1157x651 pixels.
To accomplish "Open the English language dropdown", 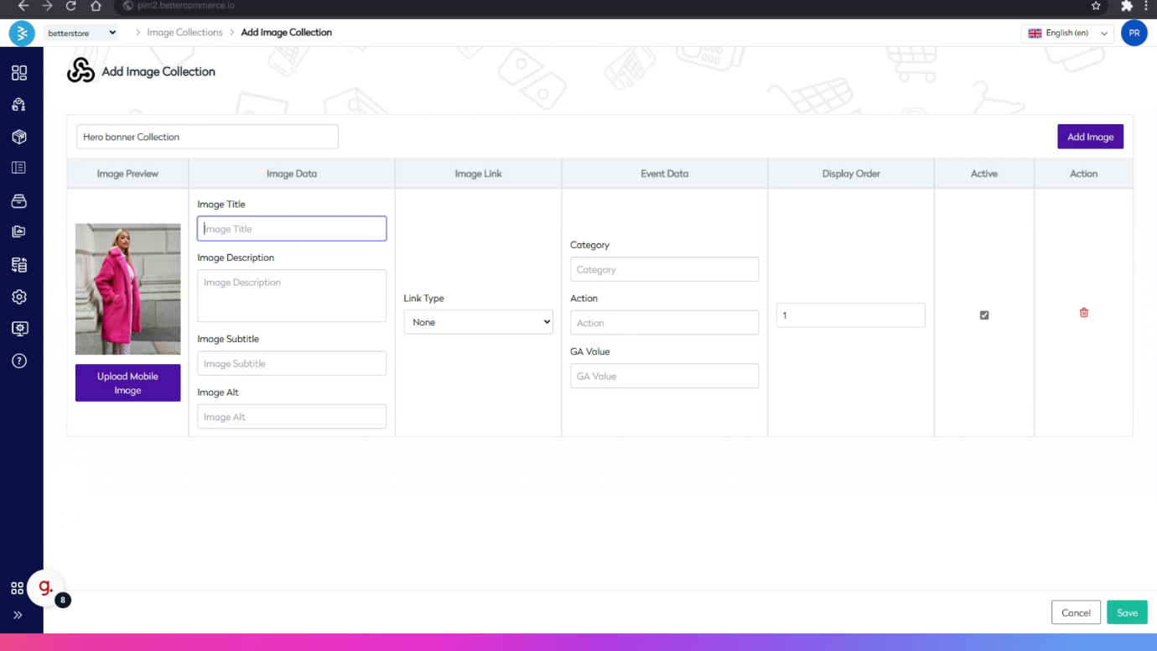I will pyautogui.click(x=1067, y=34).
